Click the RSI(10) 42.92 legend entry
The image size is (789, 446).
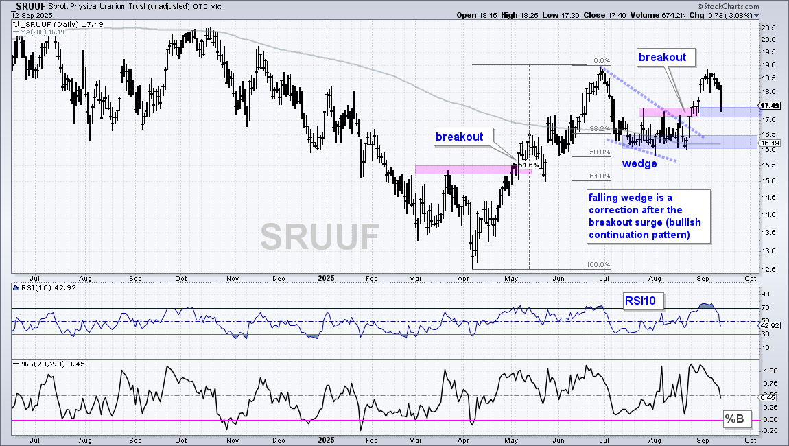(45, 288)
